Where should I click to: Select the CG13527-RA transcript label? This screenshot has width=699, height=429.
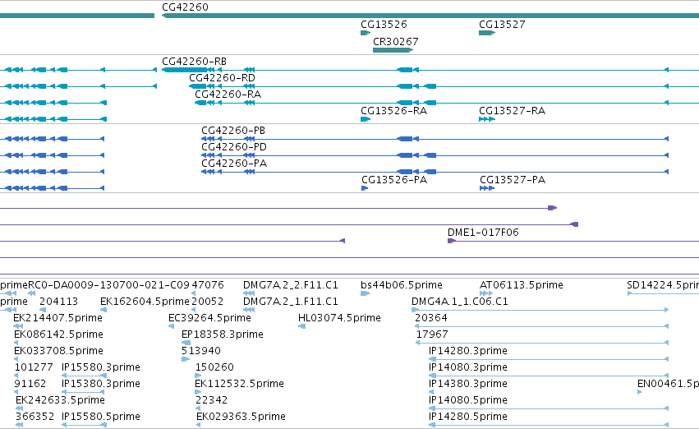512,111
